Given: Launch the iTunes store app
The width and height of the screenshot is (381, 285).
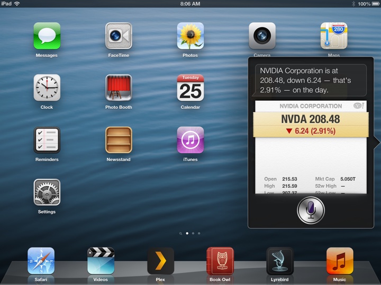Looking at the screenshot, I should pyautogui.click(x=190, y=140).
